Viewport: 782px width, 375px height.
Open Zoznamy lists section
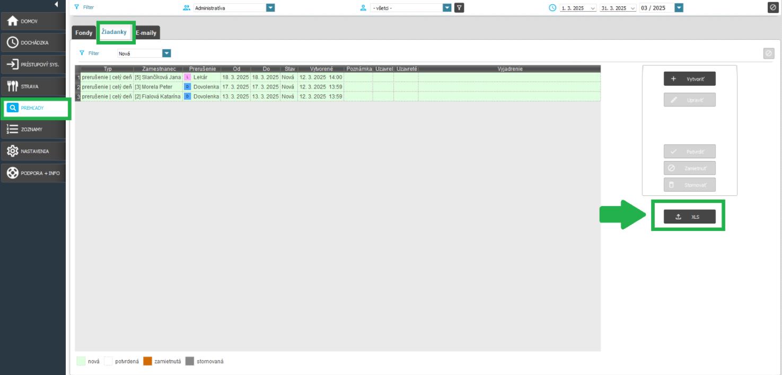(33, 129)
